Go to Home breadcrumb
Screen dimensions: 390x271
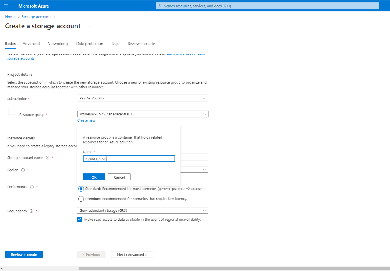10,17
